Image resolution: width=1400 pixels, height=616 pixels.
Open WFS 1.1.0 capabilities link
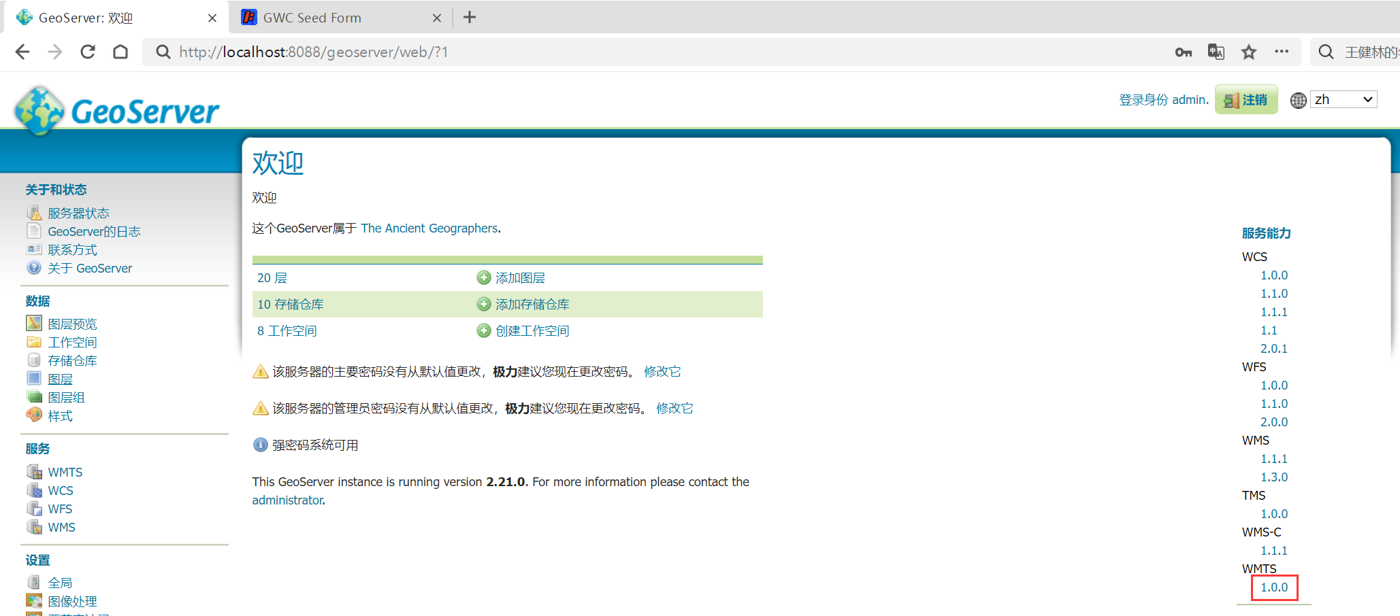coord(1274,403)
